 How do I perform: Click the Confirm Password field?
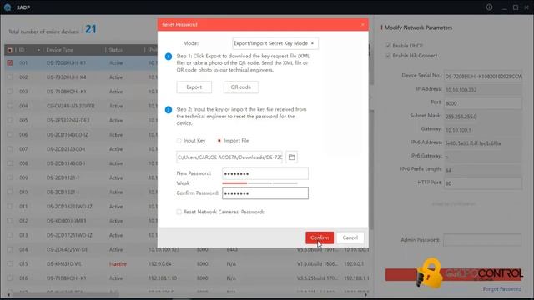265,193
